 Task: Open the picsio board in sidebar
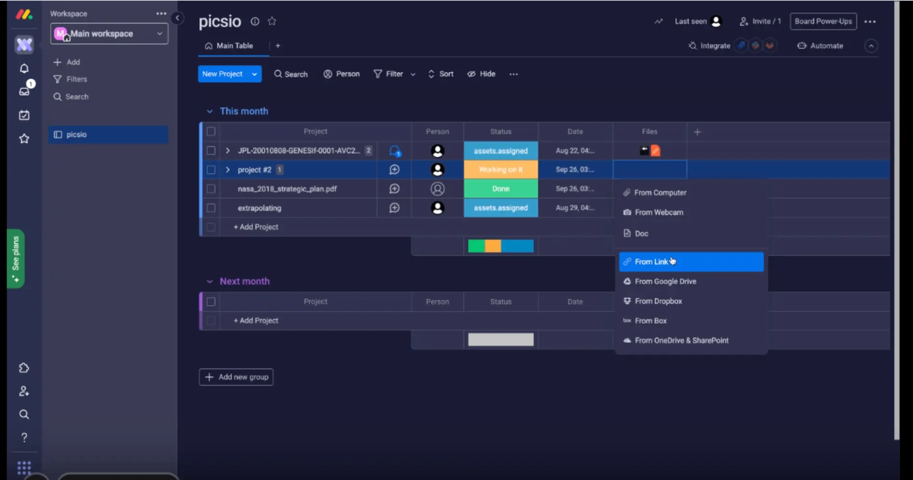(108, 135)
